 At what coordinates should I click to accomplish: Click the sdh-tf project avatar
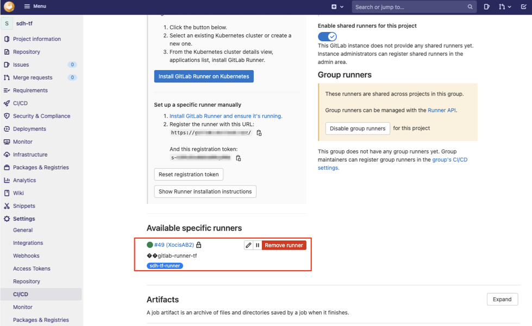(7, 23)
